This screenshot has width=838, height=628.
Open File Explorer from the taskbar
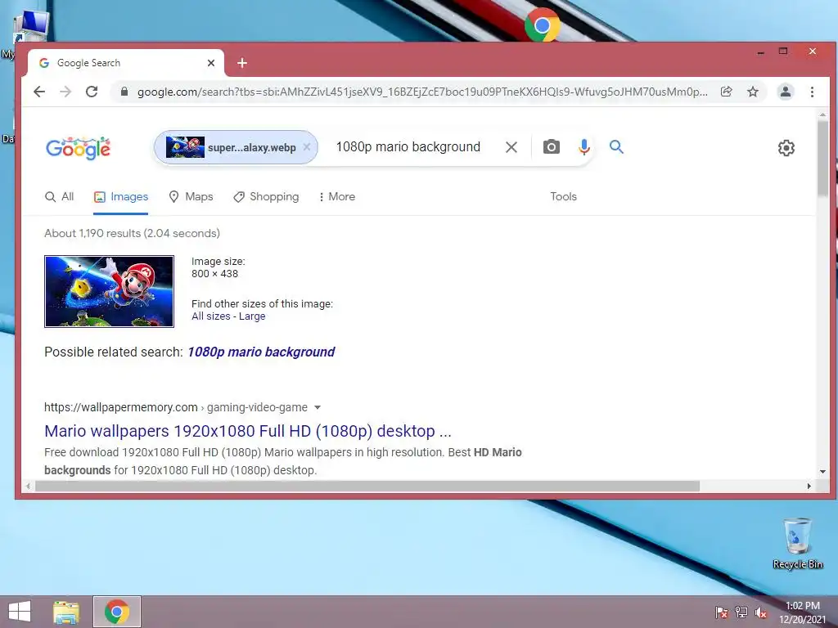coord(67,612)
